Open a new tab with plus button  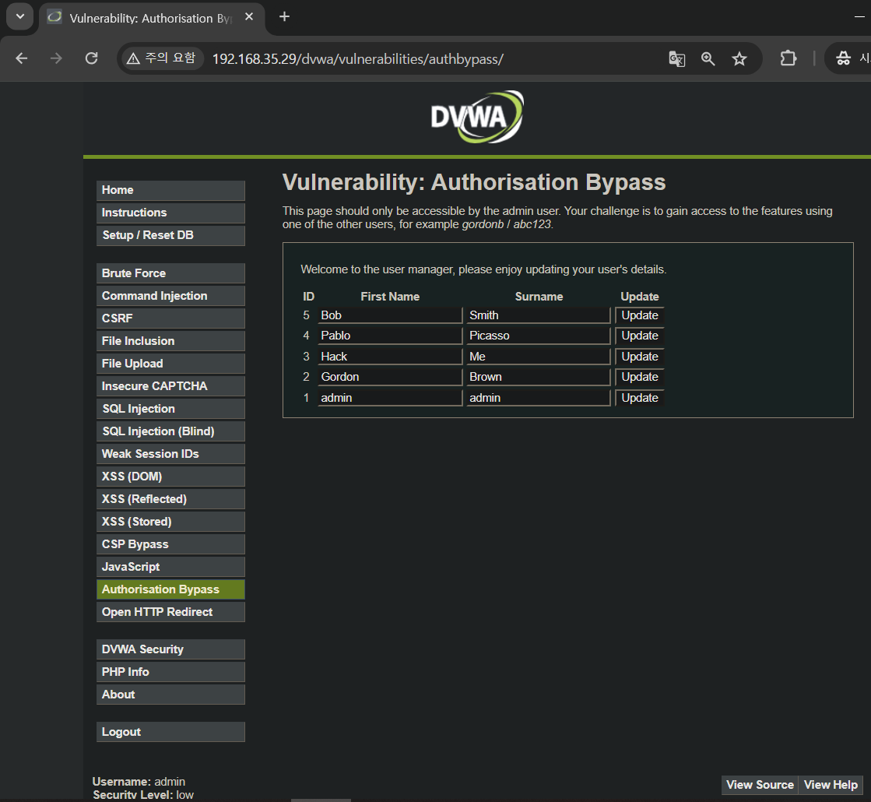click(x=284, y=16)
